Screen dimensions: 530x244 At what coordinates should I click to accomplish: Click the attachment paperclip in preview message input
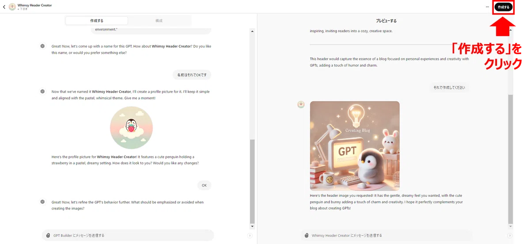pyautogui.click(x=307, y=236)
